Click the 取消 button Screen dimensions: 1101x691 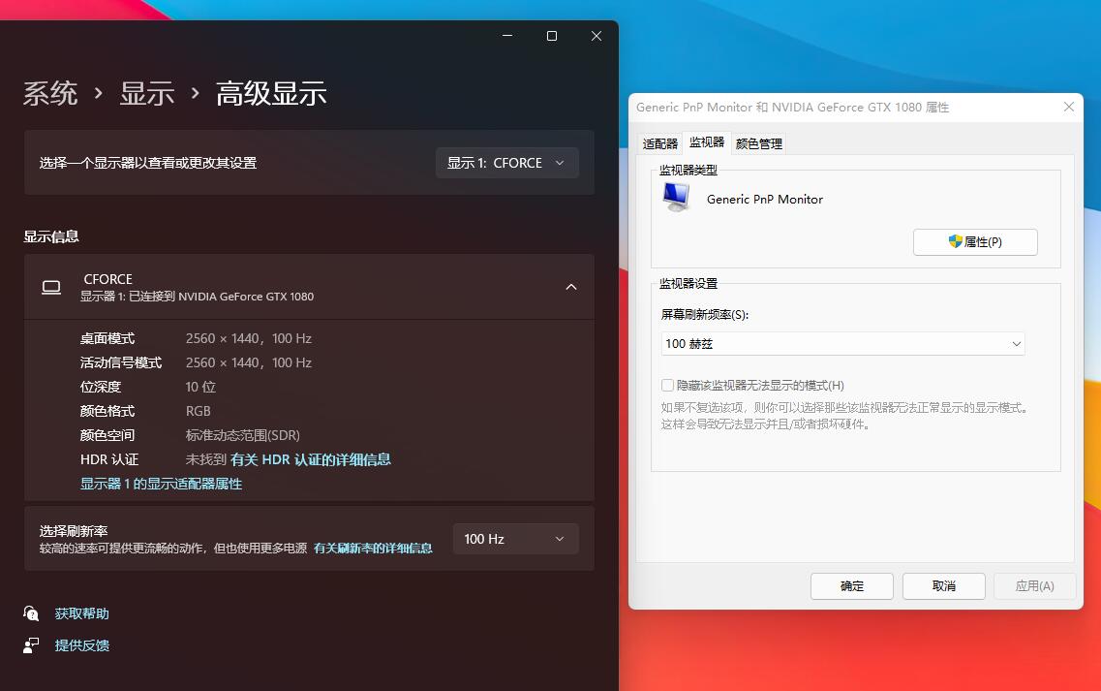(943, 585)
